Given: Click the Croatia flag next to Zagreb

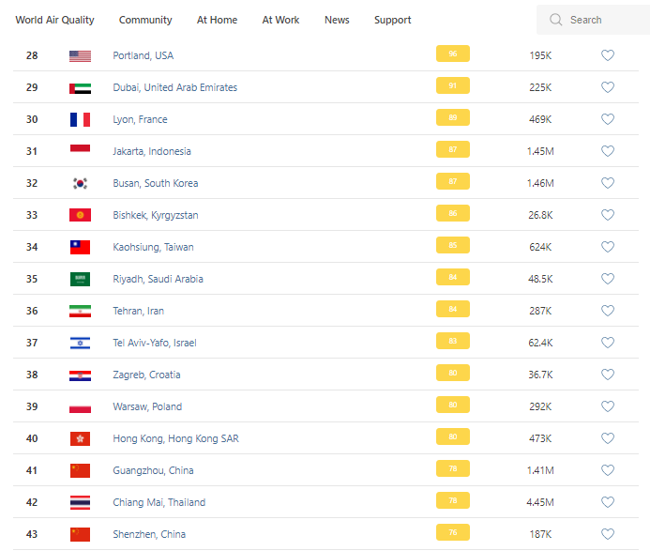Looking at the screenshot, I should pyautogui.click(x=80, y=375).
